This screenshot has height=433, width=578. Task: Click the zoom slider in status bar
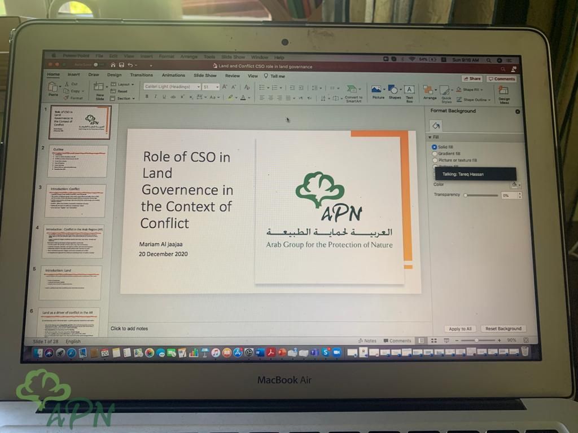[x=478, y=341]
